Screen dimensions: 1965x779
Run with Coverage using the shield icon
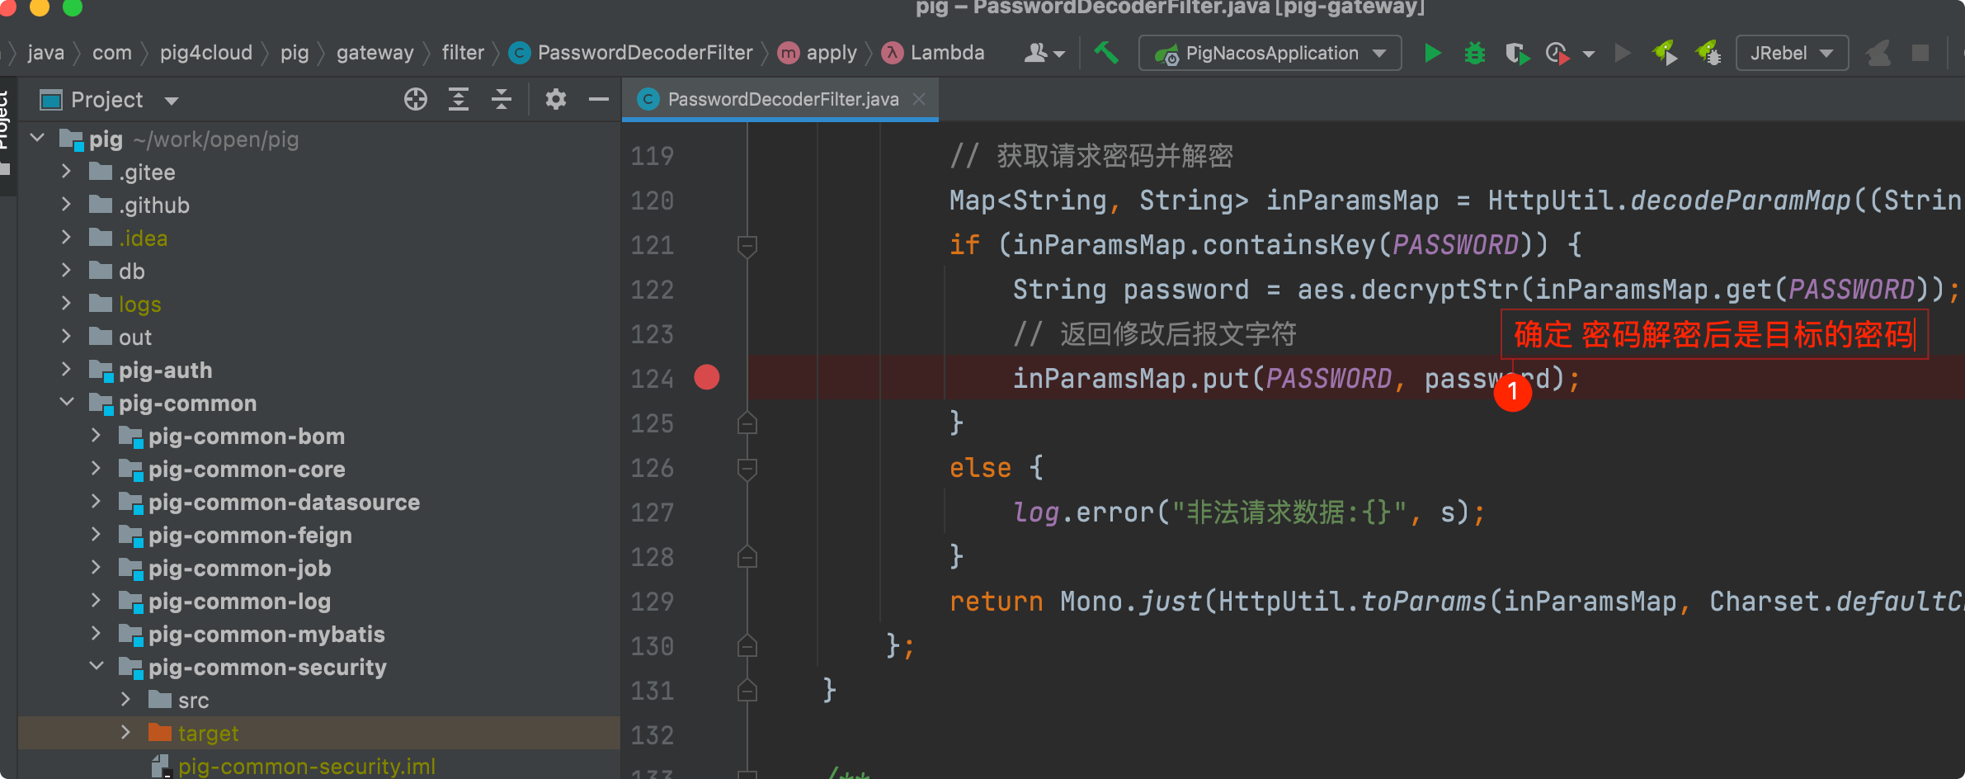(x=1517, y=54)
